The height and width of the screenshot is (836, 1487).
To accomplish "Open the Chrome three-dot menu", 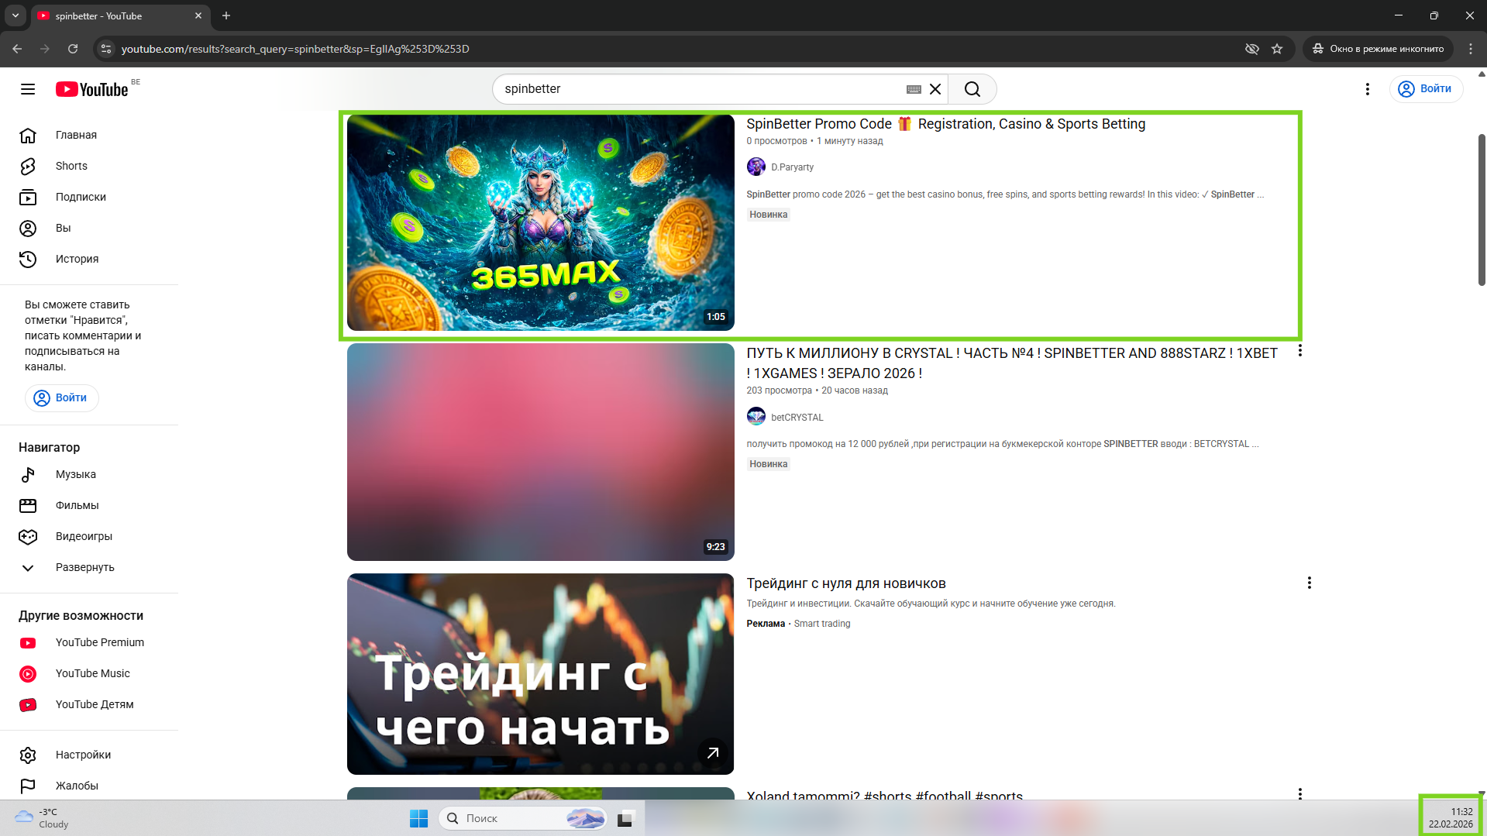I will point(1471,49).
